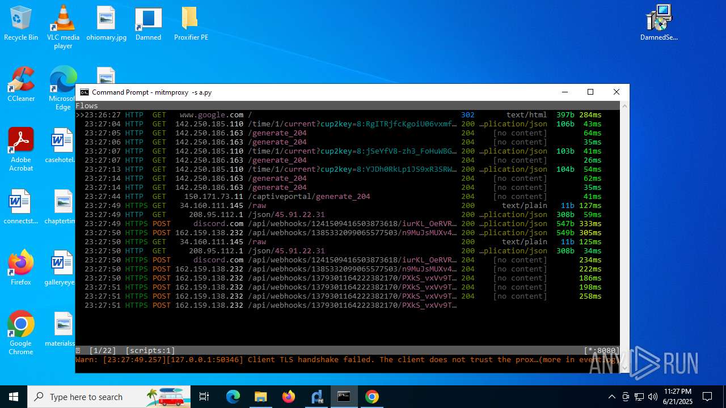Open Chrome from the taskbar
Screen dimensions: 726x408
(372, 397)
